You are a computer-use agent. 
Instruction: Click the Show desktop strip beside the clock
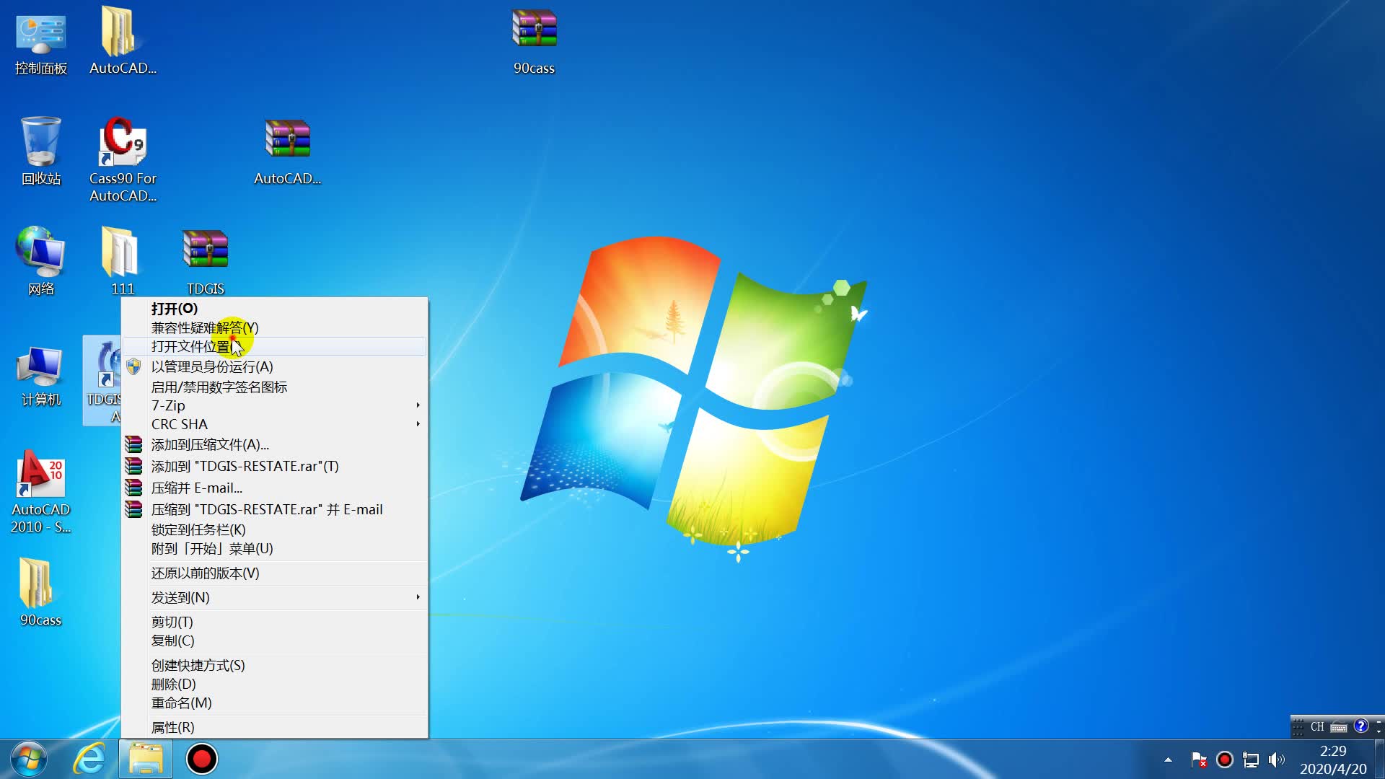1379,760
